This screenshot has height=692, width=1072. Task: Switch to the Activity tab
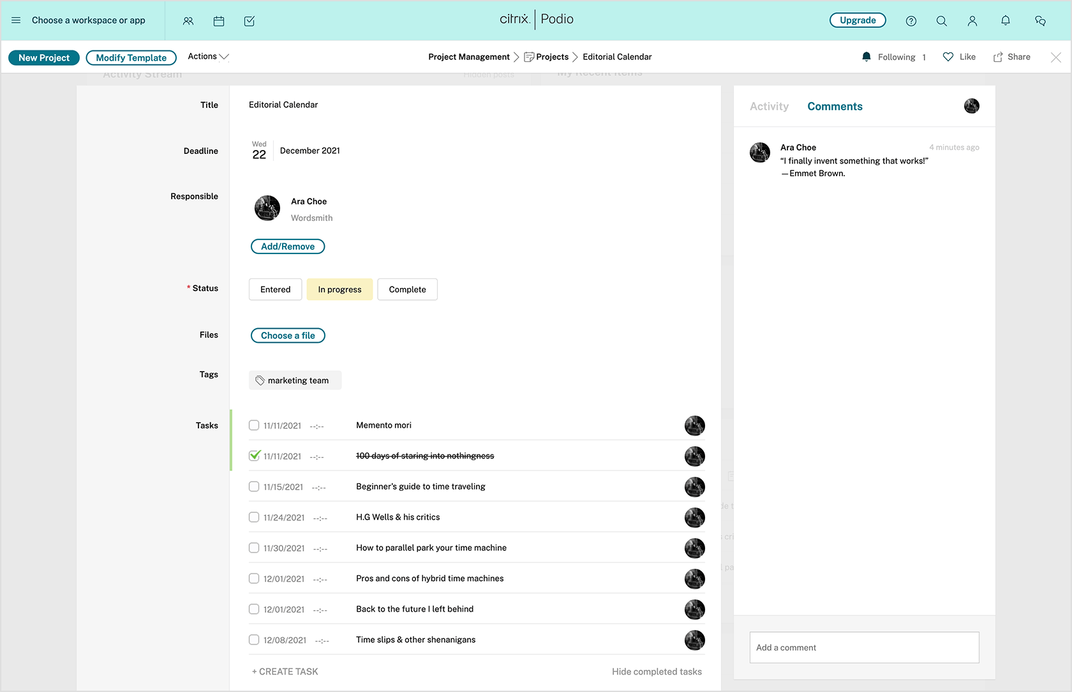769,107
